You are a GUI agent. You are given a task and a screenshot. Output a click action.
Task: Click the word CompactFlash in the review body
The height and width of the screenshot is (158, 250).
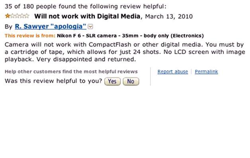click(x=110, y=44)
